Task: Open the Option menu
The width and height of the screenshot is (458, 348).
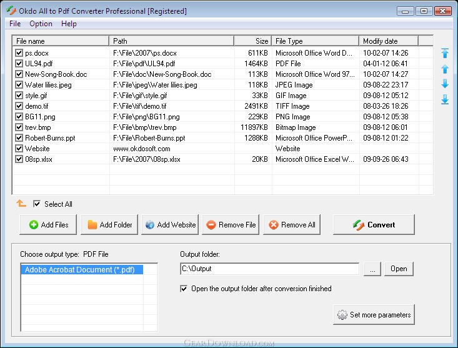Action: (x=41, y=24)
